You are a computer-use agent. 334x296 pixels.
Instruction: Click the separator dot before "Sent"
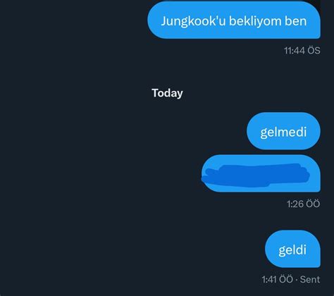pos(297,280)
